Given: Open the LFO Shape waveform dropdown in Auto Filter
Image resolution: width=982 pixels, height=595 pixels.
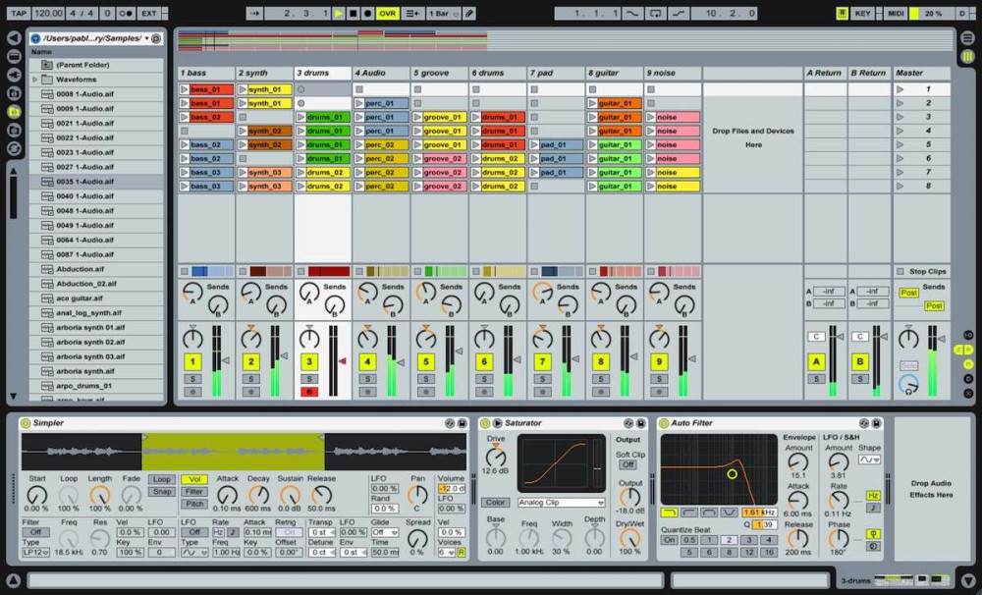Looking at the screenshot, I should [x=869, y=460].
